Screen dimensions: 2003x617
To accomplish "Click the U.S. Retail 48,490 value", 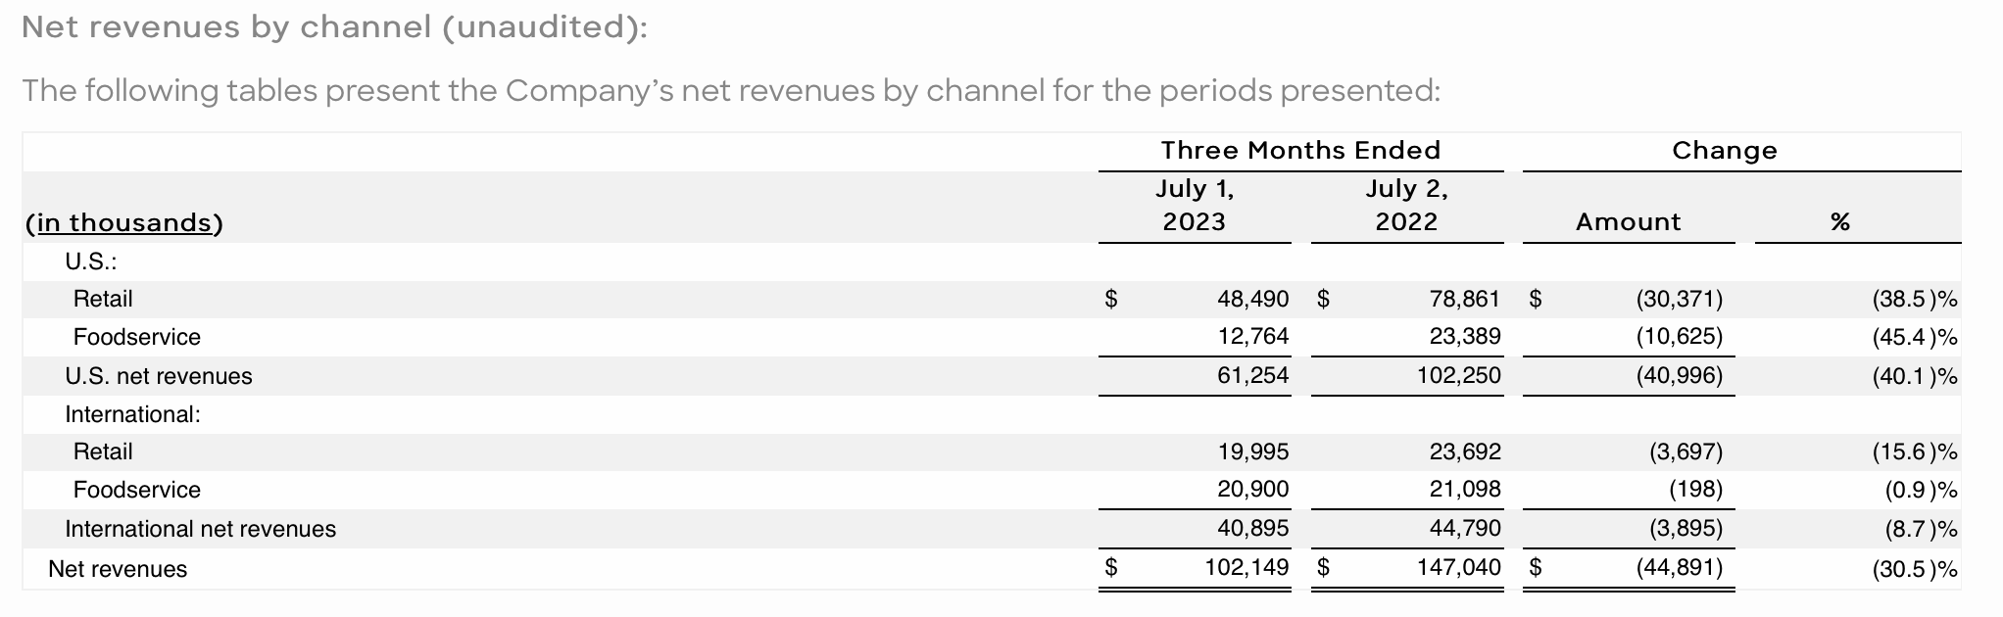I will (1252, 299).
